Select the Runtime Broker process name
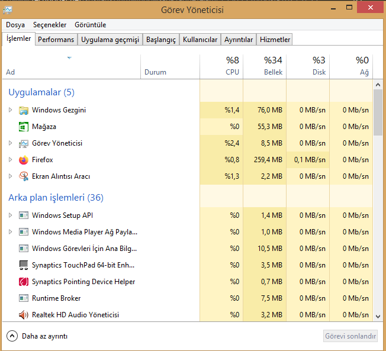Viewport: 386px width, 351px height. [56, 298]
